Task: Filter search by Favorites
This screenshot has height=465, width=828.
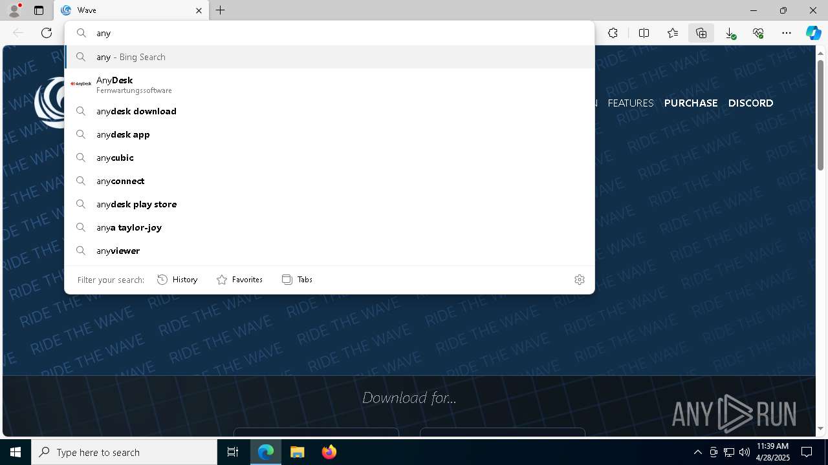Action: (x=239, y=280)
